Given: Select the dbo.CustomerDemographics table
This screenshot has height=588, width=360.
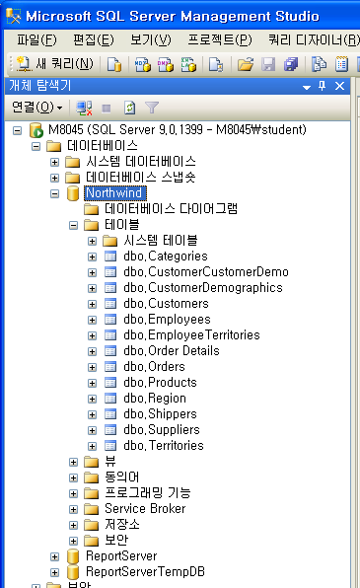Looking at the screenshot, I should pos(203,288).
